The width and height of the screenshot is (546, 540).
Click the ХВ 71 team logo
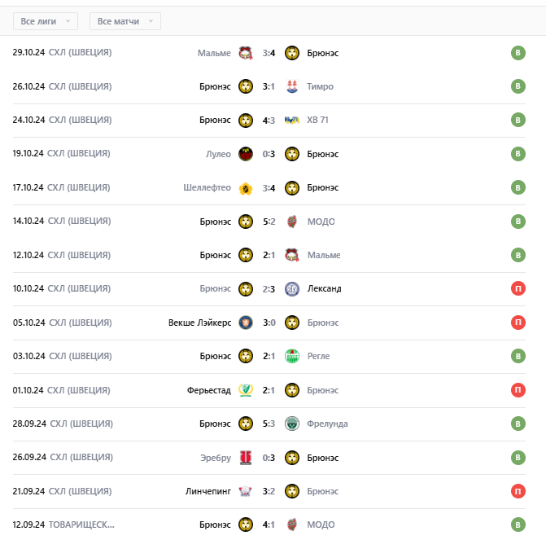pos(293,121)
